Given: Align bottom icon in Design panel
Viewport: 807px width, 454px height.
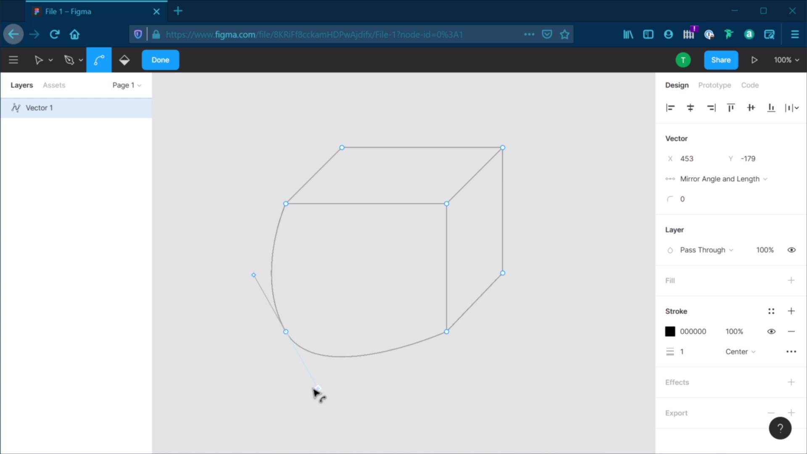Looking at the screenshot, I should tap(771, 108).
